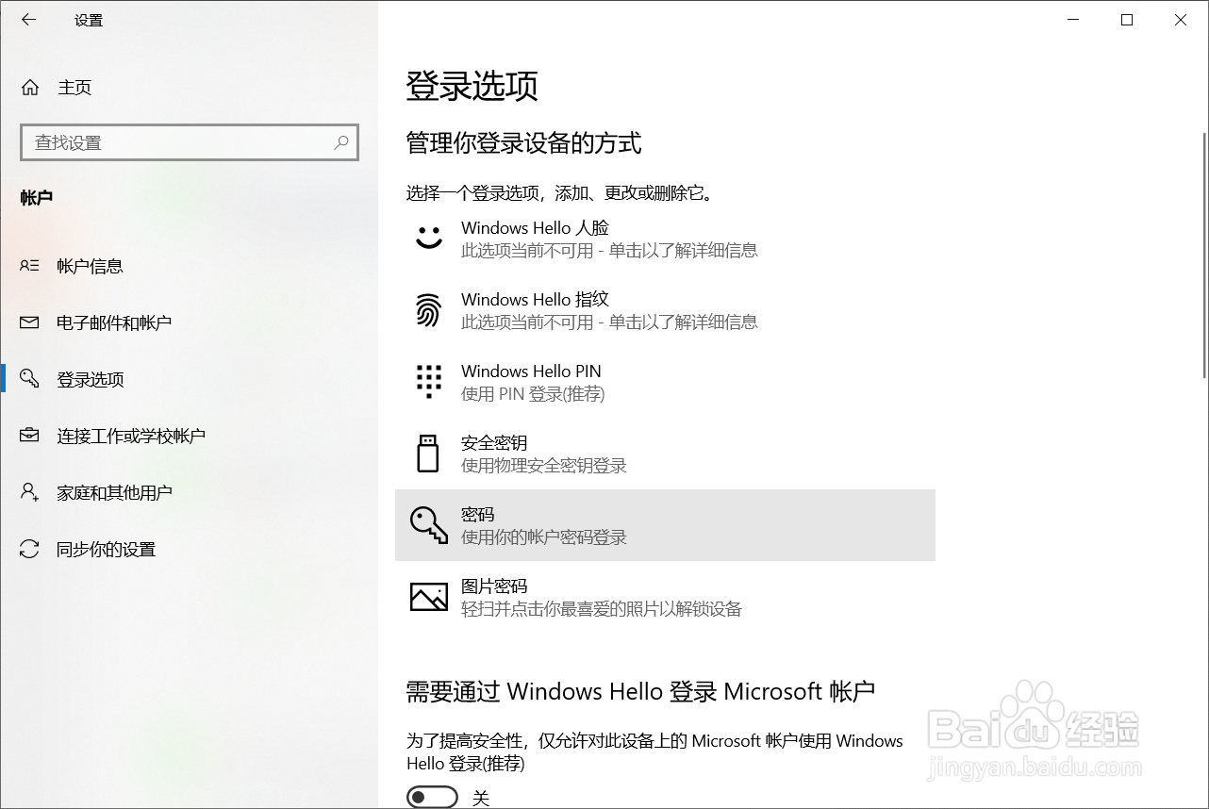The width and height of the screenshot is (1209, 809).
Task: Click the sign-in options key icon in sidebar
Action: 29,379
